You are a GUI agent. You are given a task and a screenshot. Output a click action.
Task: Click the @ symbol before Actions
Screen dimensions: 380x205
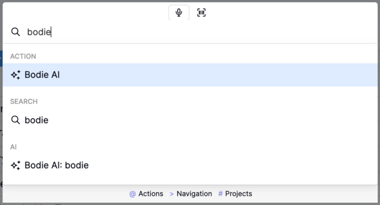(132, 194)
